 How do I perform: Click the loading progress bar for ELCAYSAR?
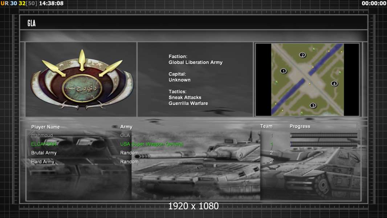[323, 144]
